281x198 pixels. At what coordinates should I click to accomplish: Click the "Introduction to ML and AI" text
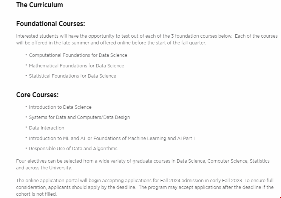[x=57, y=138]
